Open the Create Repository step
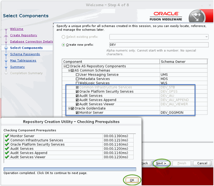Viewport: 214px width, 186px height. tap(24, 35)
